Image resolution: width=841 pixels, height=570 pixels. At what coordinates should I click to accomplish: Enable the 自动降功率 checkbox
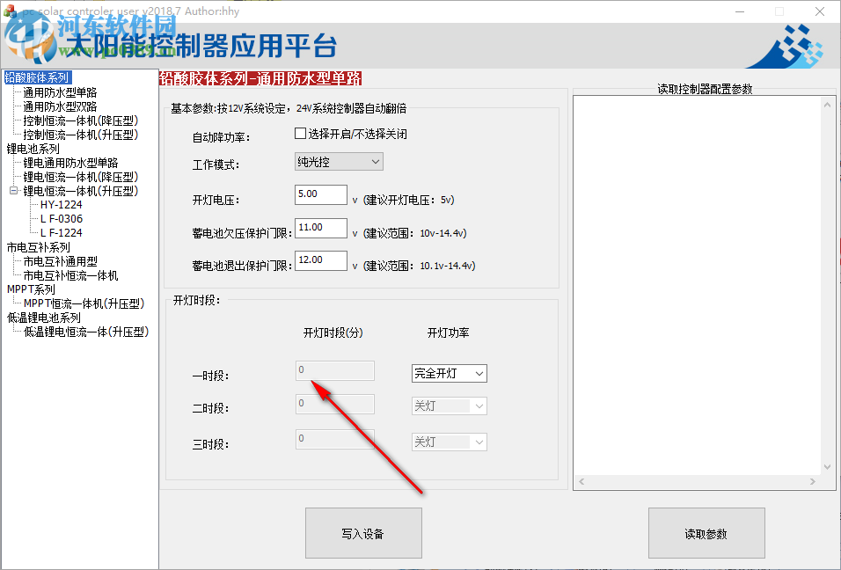point(300,133)
